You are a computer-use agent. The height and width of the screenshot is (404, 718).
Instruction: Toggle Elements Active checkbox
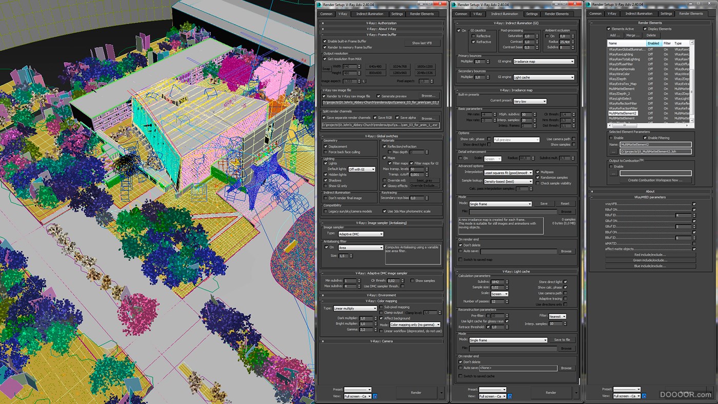(609, 29)
